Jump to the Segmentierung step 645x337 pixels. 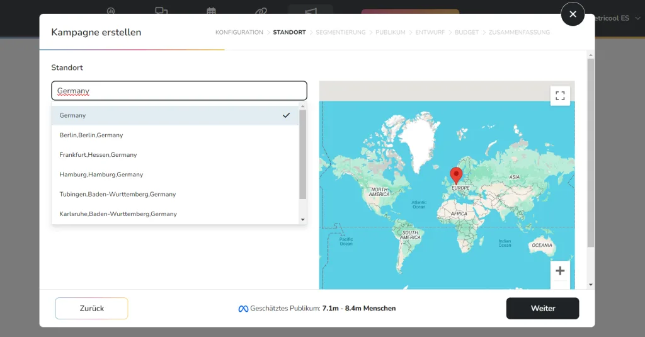coord(340,32)
